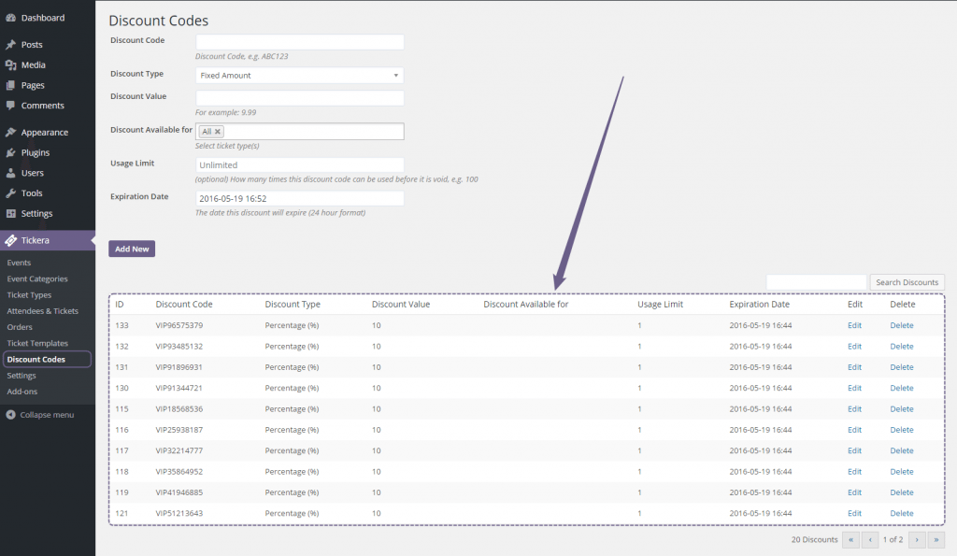This screenshot has width=957, height=556.
Task: Click the Collapse menu arrow icon
Action: click(10, 415)
